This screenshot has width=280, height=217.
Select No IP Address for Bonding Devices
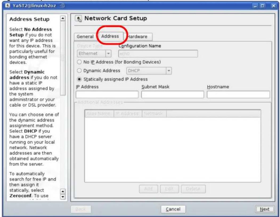79,62
